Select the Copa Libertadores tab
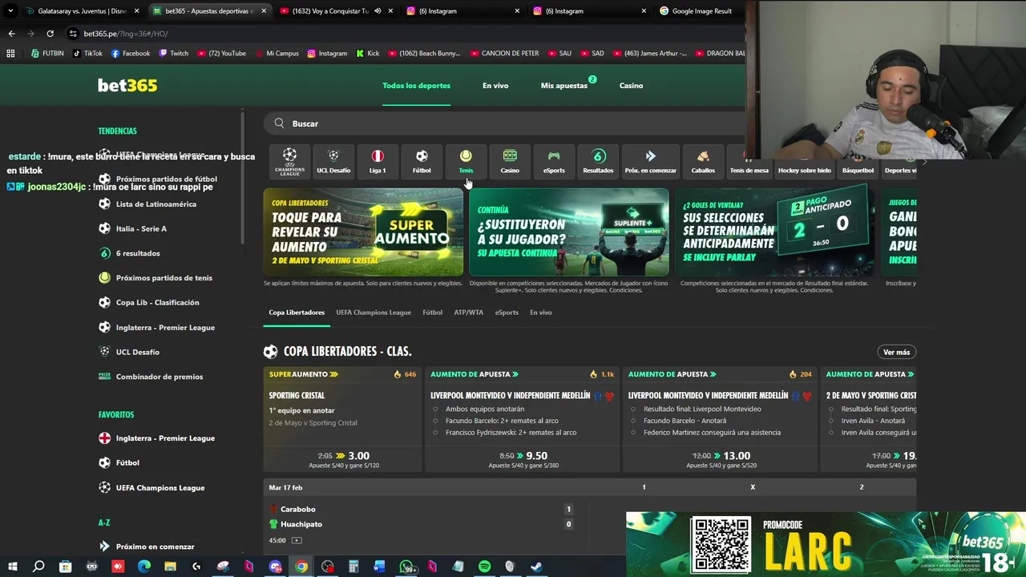Image resolution: width=1026 pixels, height=577 pixels. tap(297, 313)
